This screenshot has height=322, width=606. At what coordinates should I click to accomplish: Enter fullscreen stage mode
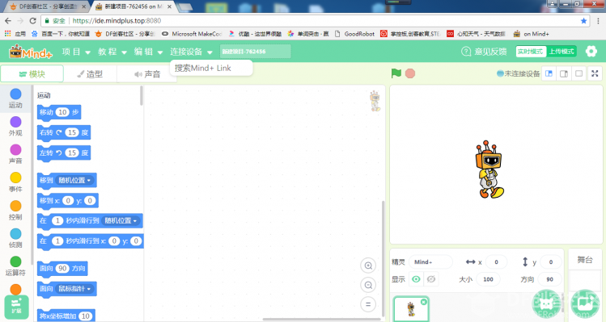(x=595, y=73)
